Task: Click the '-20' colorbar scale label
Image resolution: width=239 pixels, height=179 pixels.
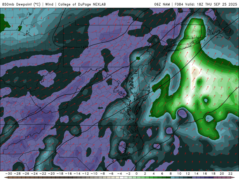Action: click(51, 174)
